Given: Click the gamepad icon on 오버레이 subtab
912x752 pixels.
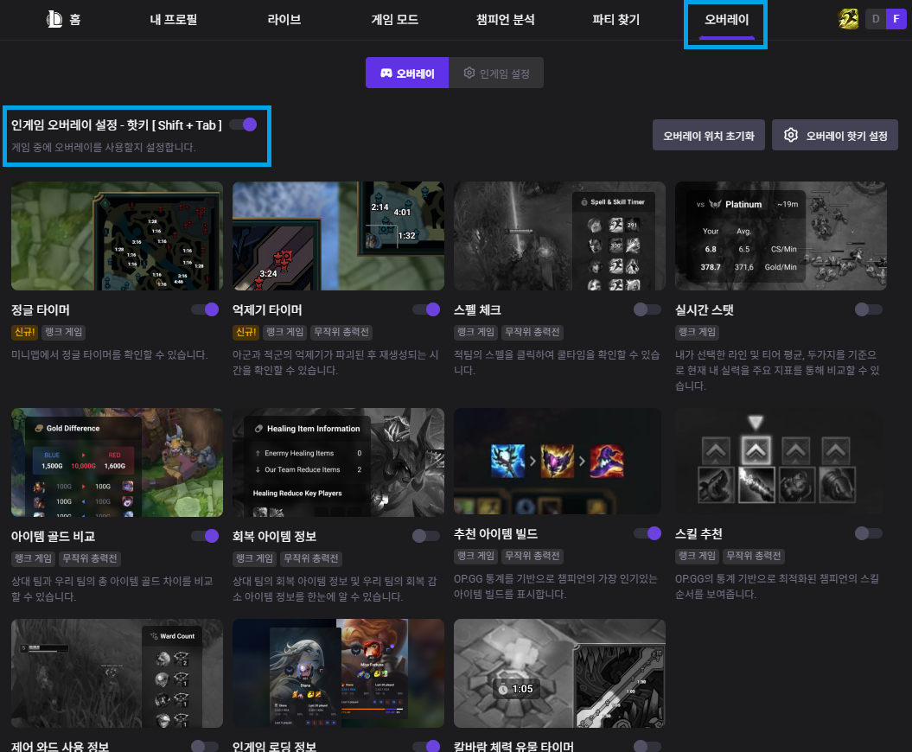Looking at the screenshot, I should 386,73.
